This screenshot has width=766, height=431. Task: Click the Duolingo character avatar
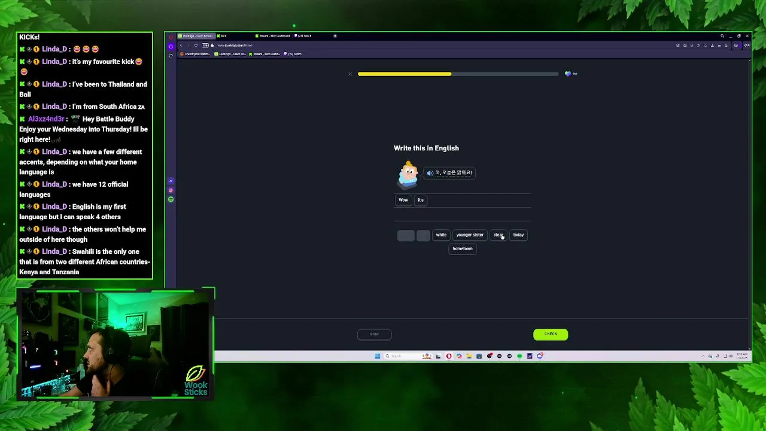point(408,174)
